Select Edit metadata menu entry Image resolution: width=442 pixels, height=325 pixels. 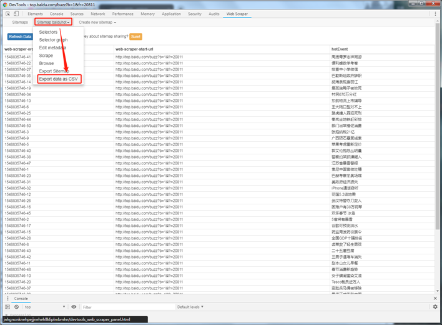(x=52, y=47)
